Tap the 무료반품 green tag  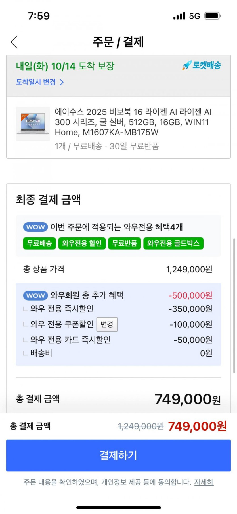(124, 243)
